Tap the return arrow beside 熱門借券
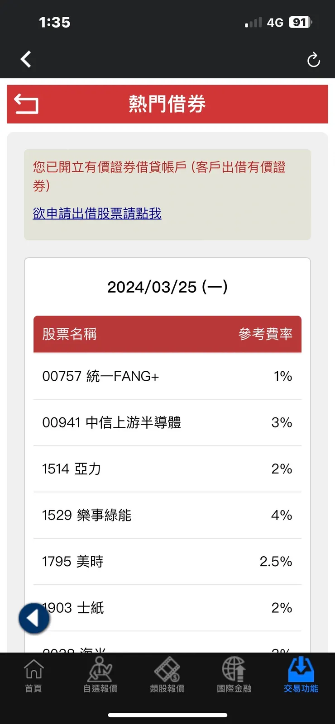This screenshot has width=335, height=724. pyautogui.click(x=26, y=104)
